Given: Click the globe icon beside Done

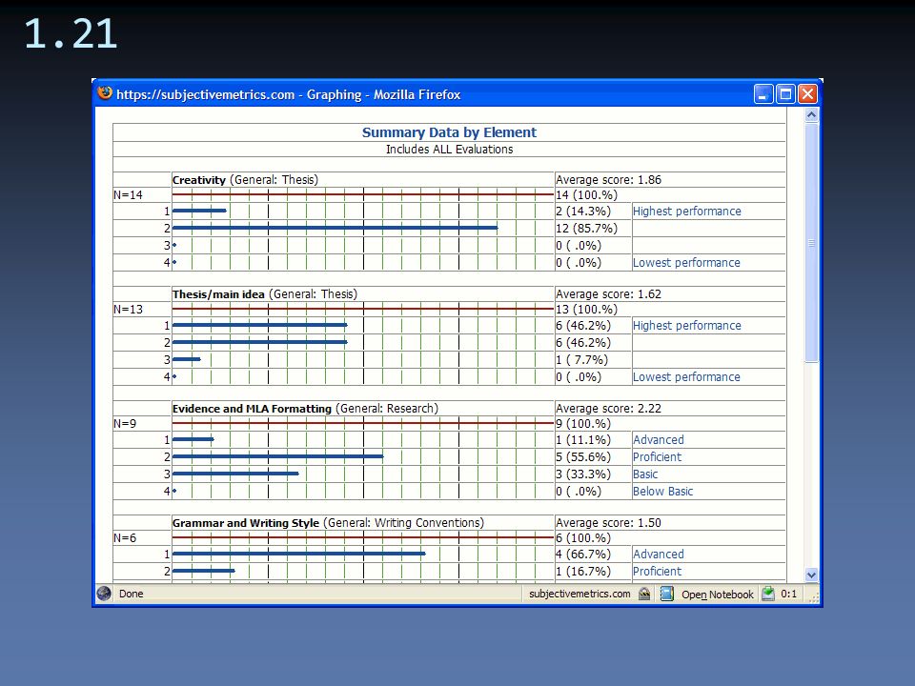Looking at the screenshot, I should (x=105, y=594).
